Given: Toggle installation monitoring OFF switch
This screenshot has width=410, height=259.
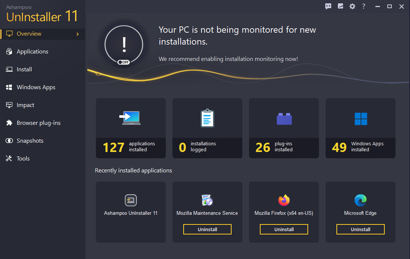Looking at the screenshot, I should [123, 62].
